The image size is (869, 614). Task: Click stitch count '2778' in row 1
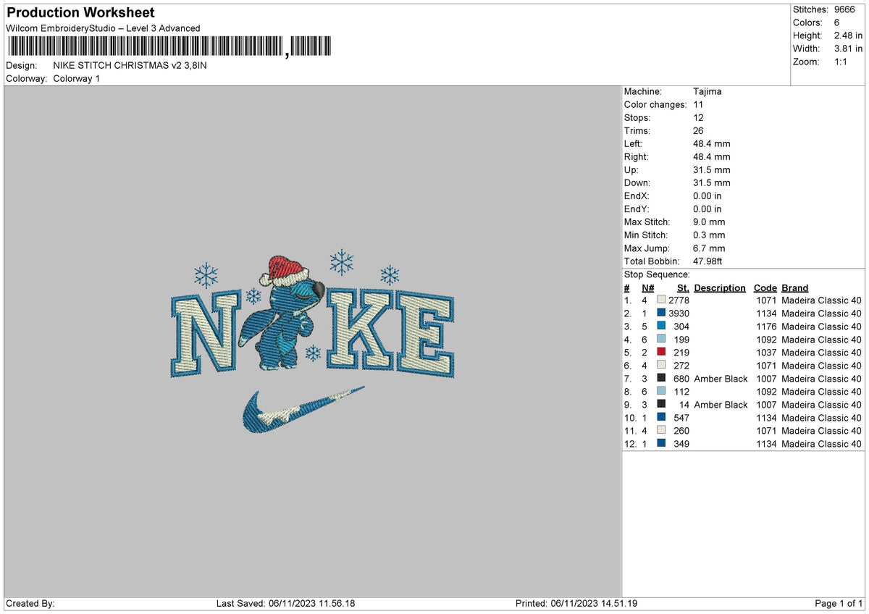pos(679,300)
